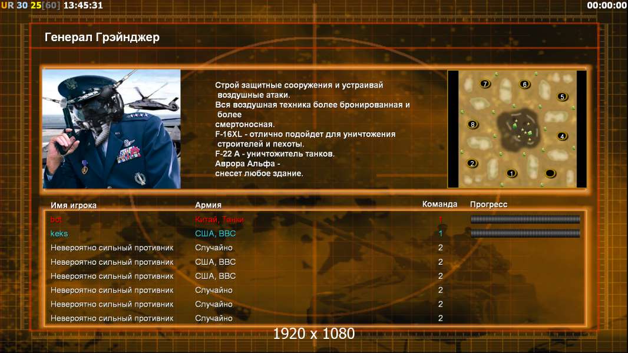Click the text 'снесет любое здание.'
Viewport: 628px width, 353px height.
[x=259, y=174]
